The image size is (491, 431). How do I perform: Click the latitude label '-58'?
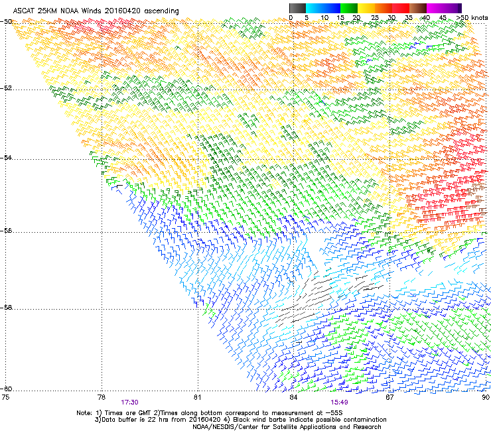point(6,308)
